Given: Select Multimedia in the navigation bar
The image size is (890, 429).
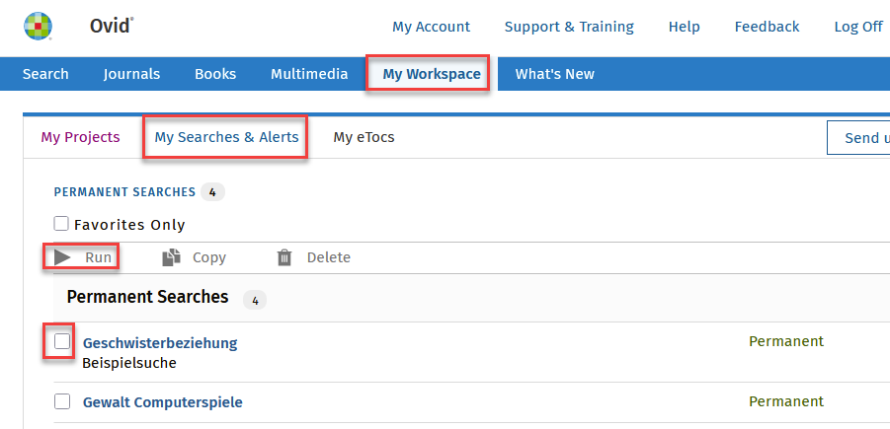Looking at the screenshot, I should point(309,74).
